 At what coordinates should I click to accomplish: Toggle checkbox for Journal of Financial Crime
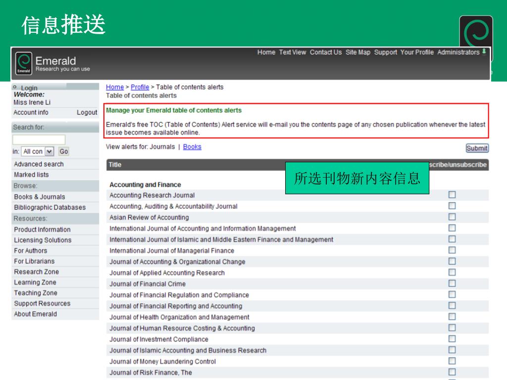coord(452,284)
